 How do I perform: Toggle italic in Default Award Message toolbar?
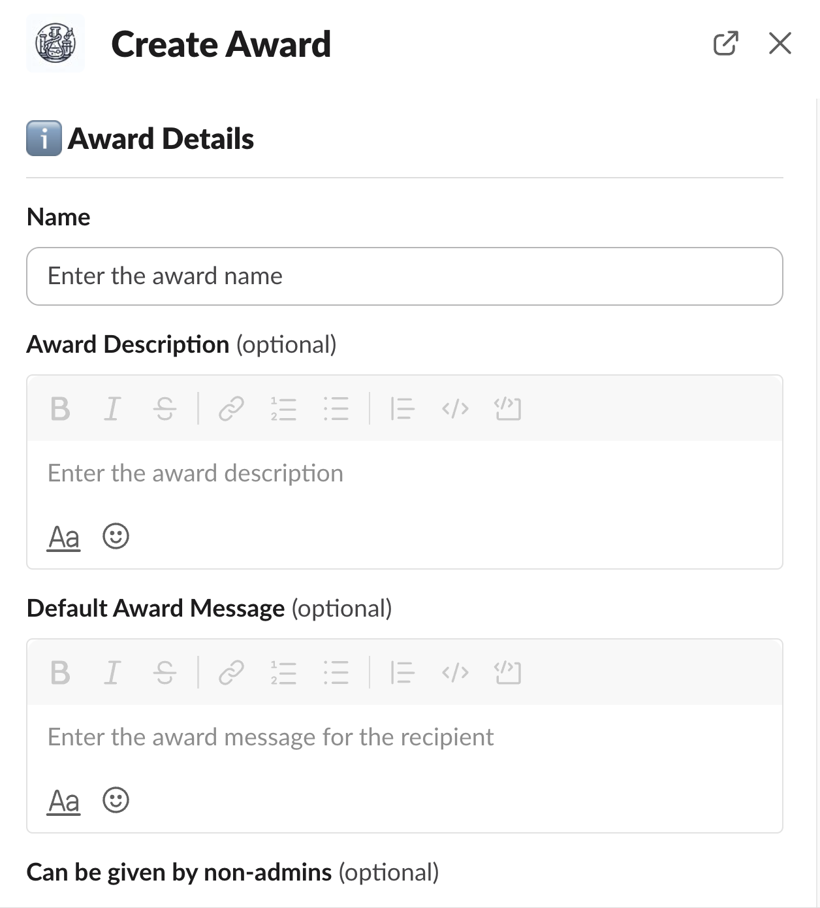[x=112, y=673]
